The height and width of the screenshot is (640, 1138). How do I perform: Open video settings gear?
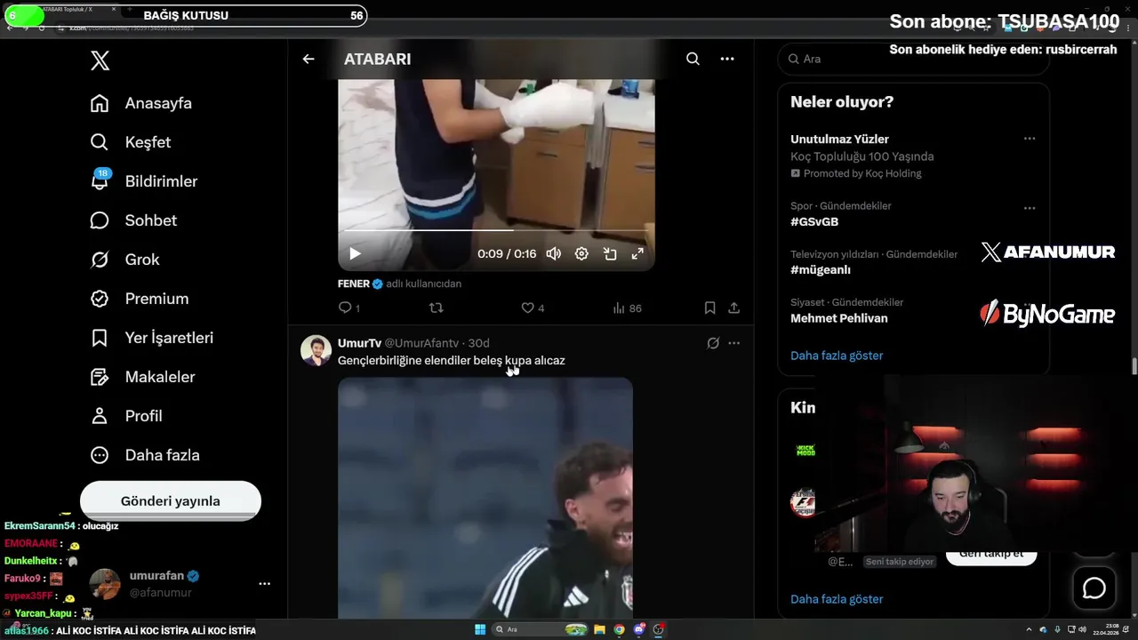coord(581,253)
